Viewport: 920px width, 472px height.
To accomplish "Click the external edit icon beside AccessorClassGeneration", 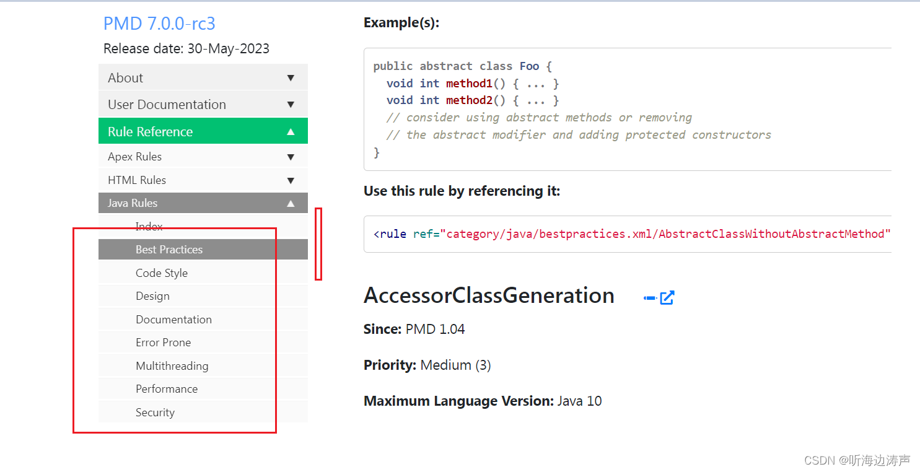I will [667, 298].
